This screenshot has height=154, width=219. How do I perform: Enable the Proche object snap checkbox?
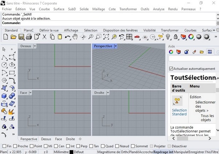click(15, 146)
